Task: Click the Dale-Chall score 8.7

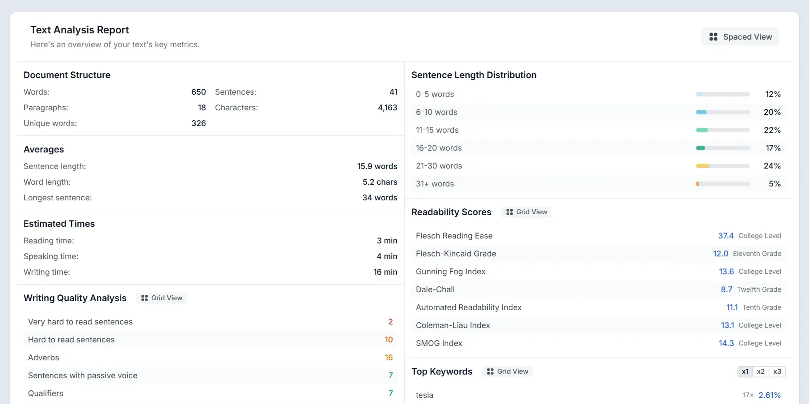Action: 727,289
